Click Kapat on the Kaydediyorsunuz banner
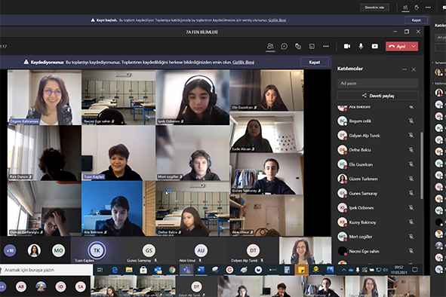Viewport: 446px width, 297px height. point(314,62)
